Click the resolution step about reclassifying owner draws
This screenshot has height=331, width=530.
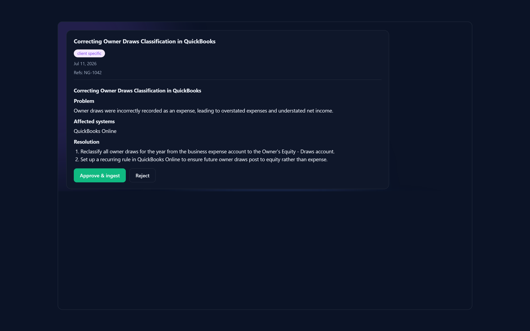click(207, 152)
